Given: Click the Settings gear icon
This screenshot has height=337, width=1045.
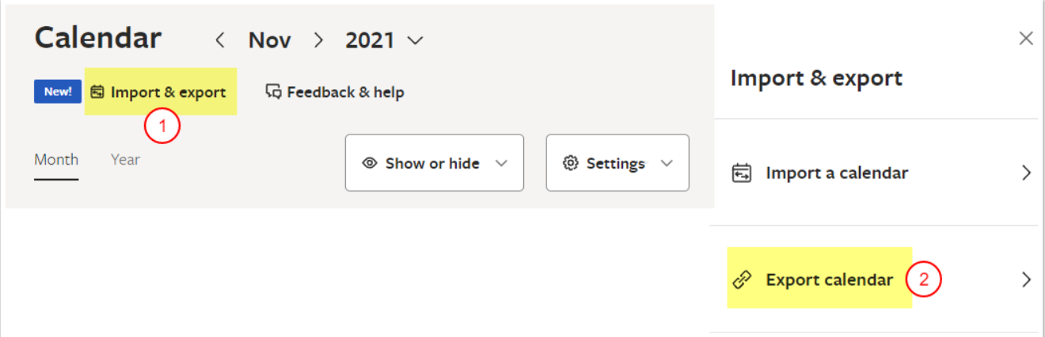Looking at the screenshot, I should coord(571,164).
